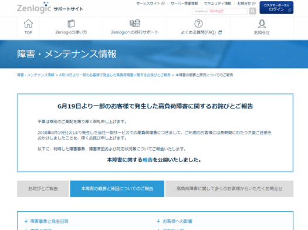Click 障害・メンテナンス情報 breadcrumb link
Viewport: 308px width, 230px height.
[x=36, y=75]
